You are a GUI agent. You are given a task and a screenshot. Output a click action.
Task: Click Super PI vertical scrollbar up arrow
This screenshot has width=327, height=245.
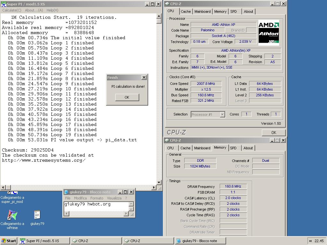point(159,16)
